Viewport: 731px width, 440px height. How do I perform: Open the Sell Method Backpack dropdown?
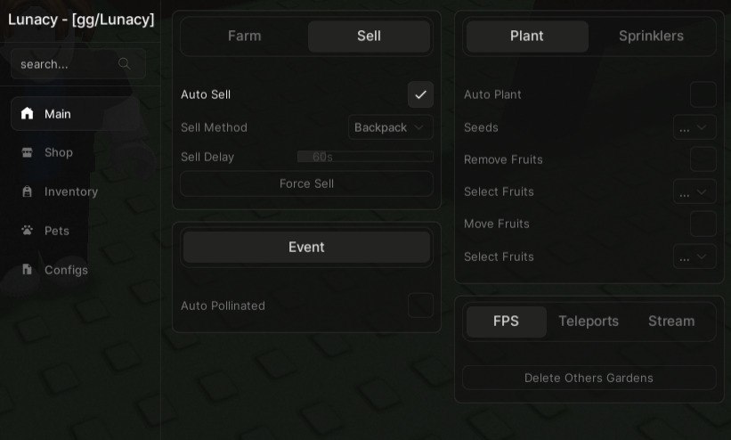click(x=390, y=127)
